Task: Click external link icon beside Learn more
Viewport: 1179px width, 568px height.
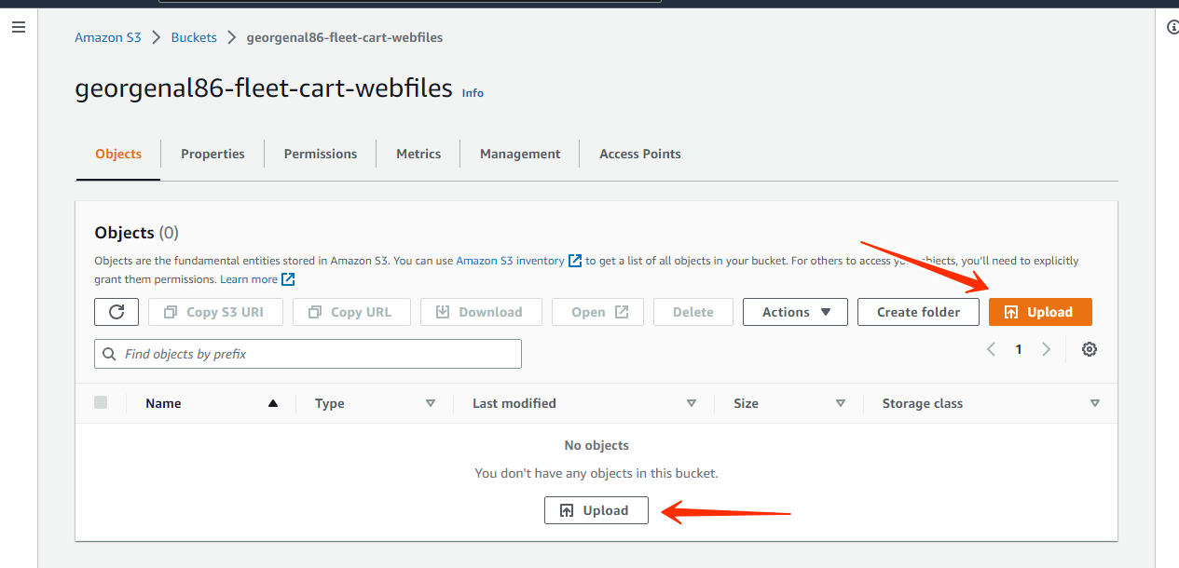Action: tap(288, 279)
